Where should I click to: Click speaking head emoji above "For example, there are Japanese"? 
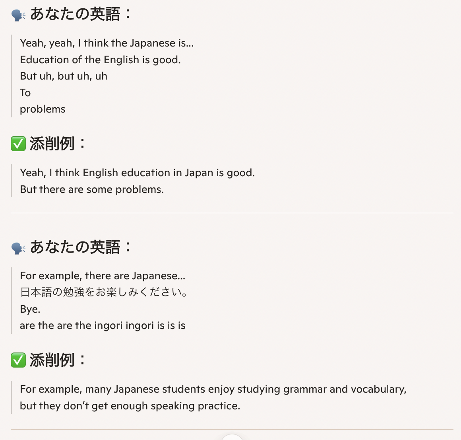click(18, 248)
